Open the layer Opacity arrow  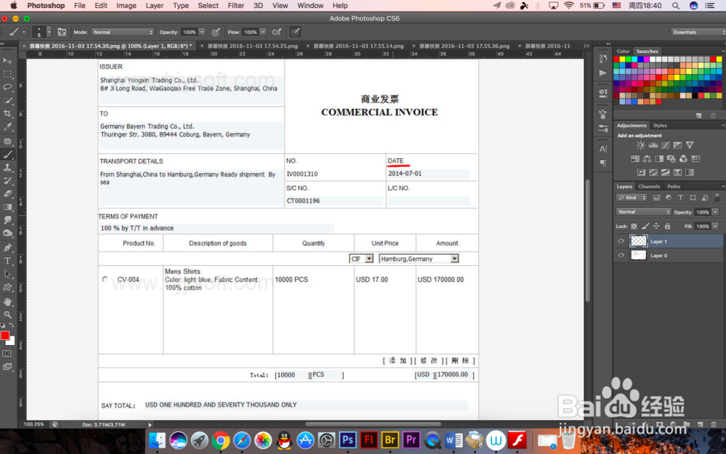[715, 211]
